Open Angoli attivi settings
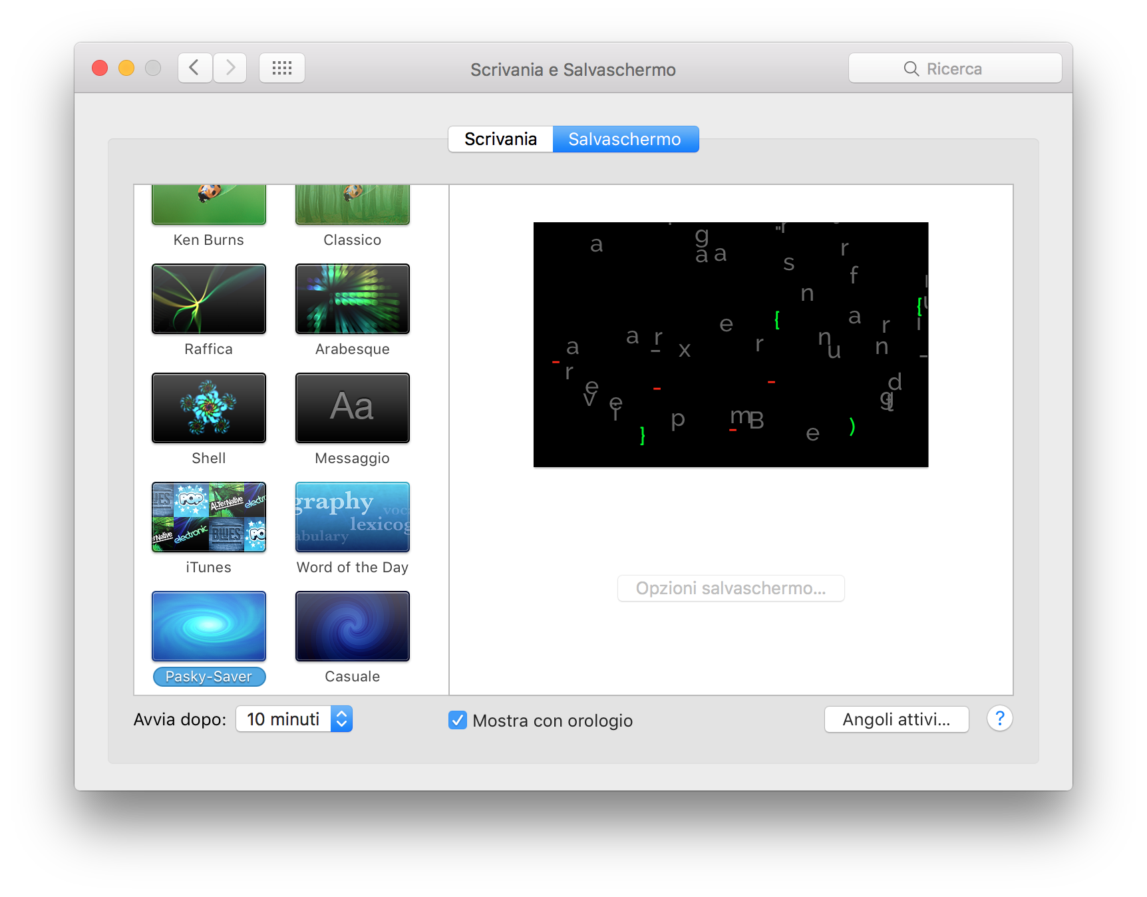Screen dimensions: 1147x897 pos(896,719)
